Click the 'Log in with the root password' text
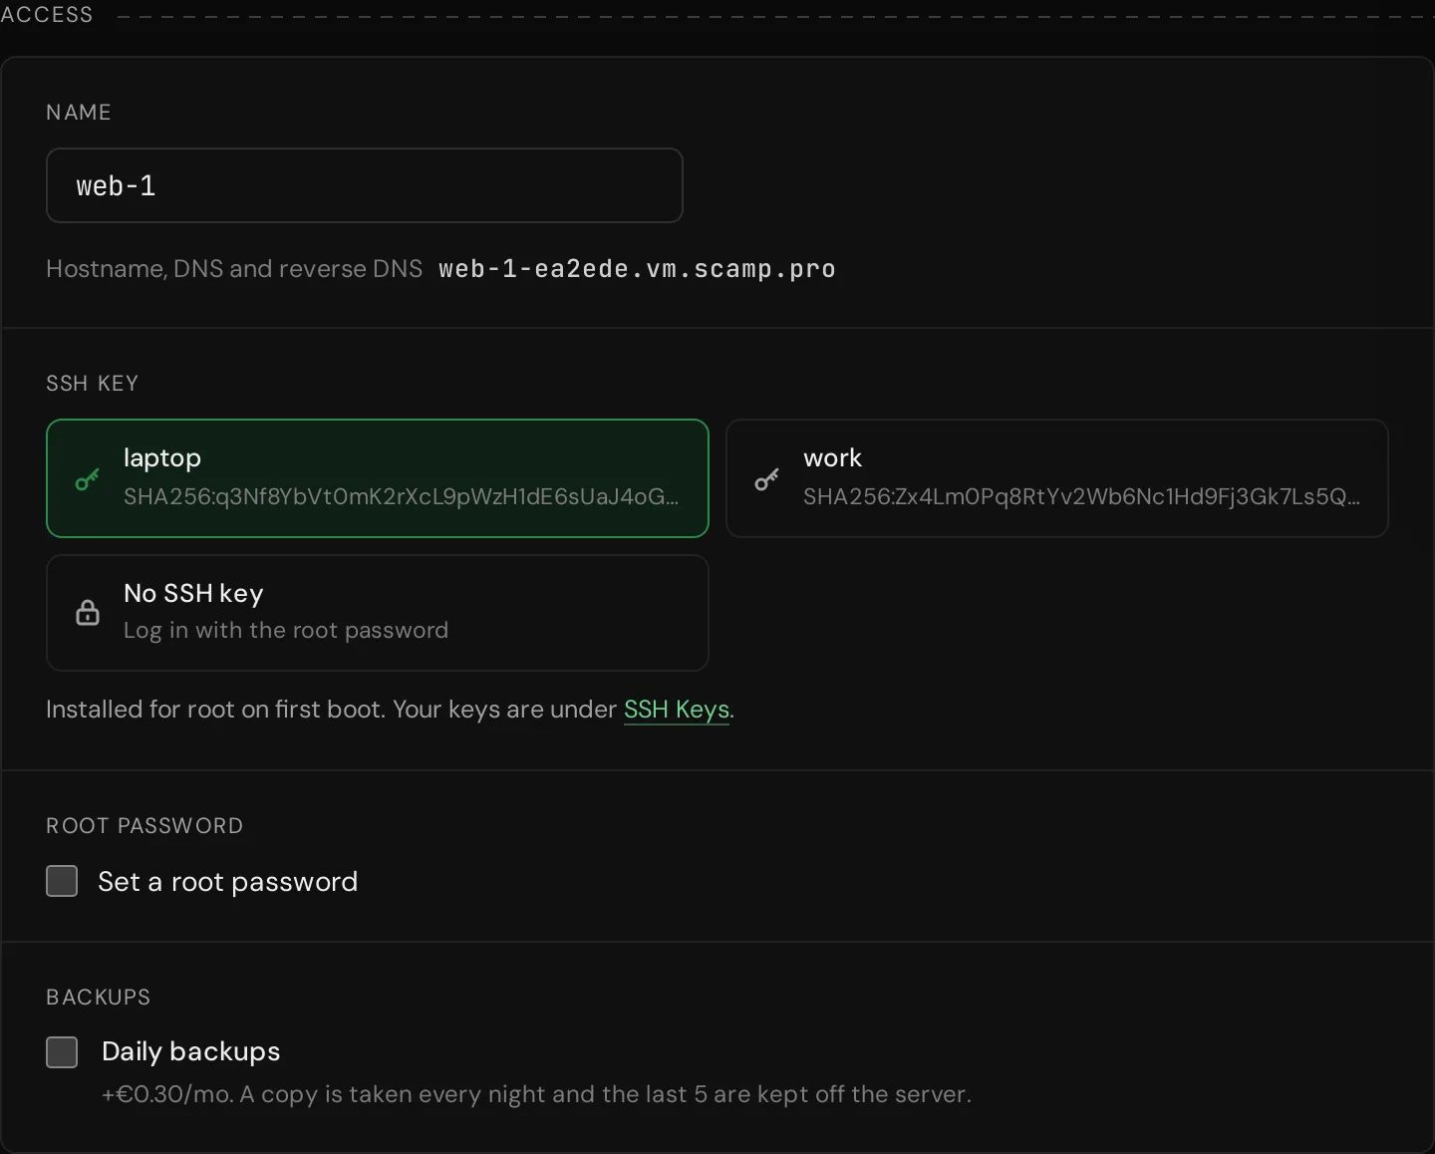This screenshot has height=1154, width=1435. tap(286, 630)
